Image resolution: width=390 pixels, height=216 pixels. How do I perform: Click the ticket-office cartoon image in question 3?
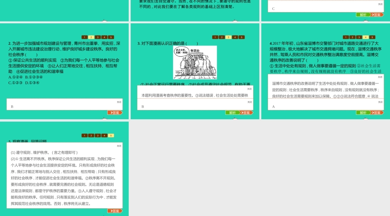(195, 63)
